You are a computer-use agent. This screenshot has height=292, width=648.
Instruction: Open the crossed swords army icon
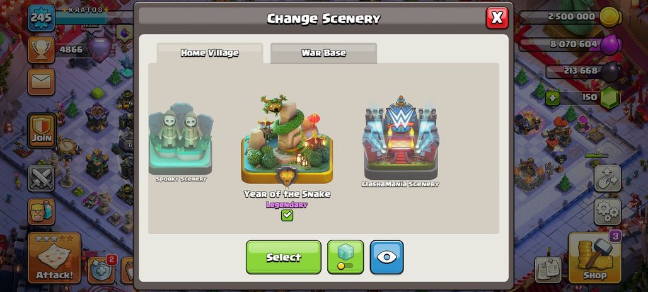(x=42, y=178)
